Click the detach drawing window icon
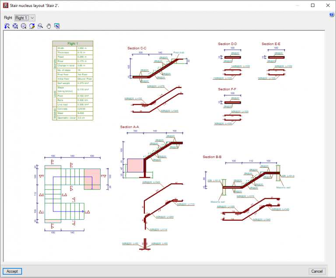 coord(57,26)
